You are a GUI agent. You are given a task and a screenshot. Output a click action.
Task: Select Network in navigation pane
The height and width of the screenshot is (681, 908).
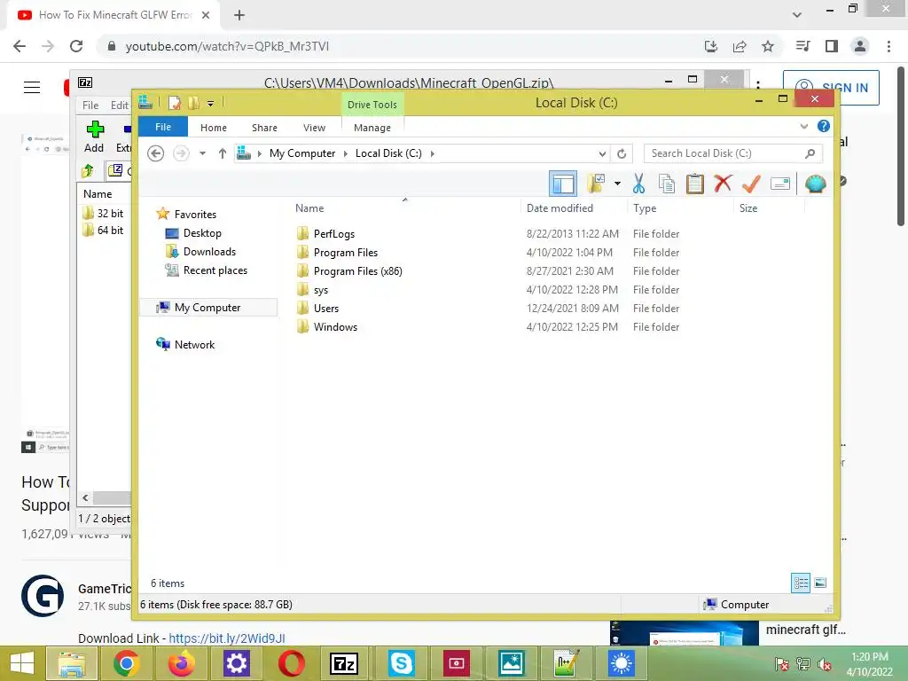point(185,345)
